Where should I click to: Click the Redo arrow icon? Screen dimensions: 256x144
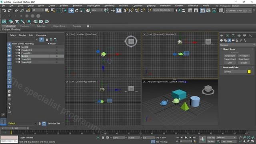point(10,11)
